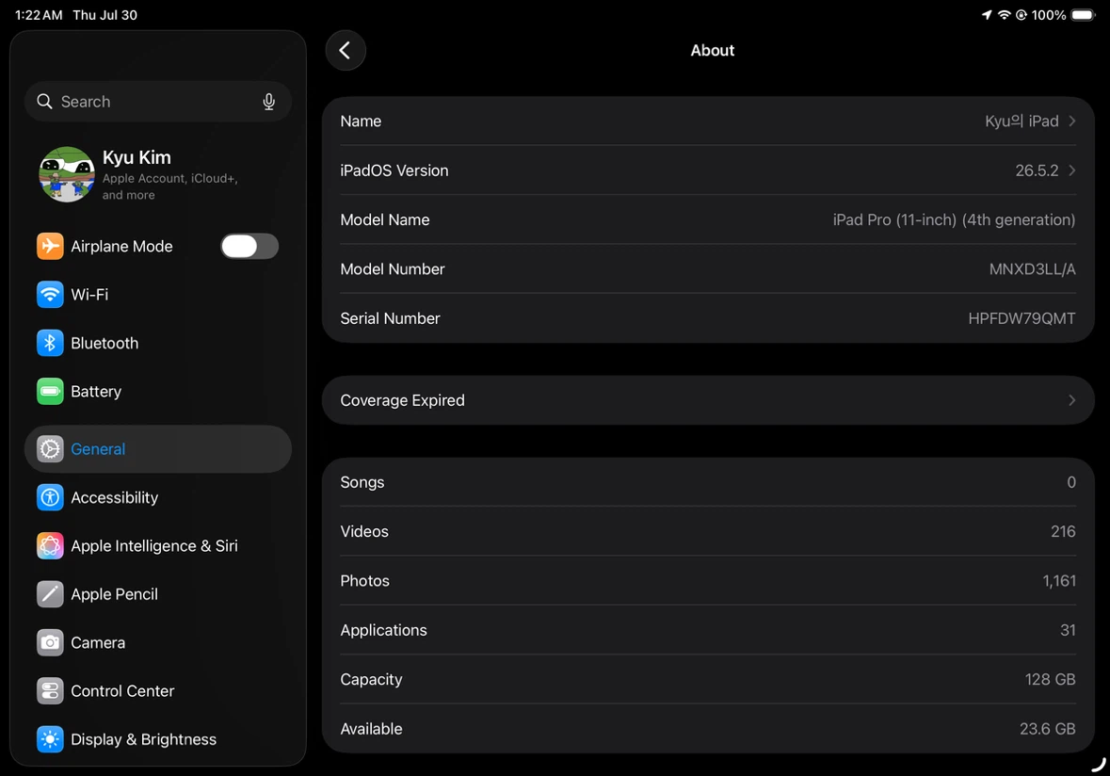The height and width of the screenshot is (776, 1110).
Task: Select General in the sidebar
Action: click(x=158, y=449)
